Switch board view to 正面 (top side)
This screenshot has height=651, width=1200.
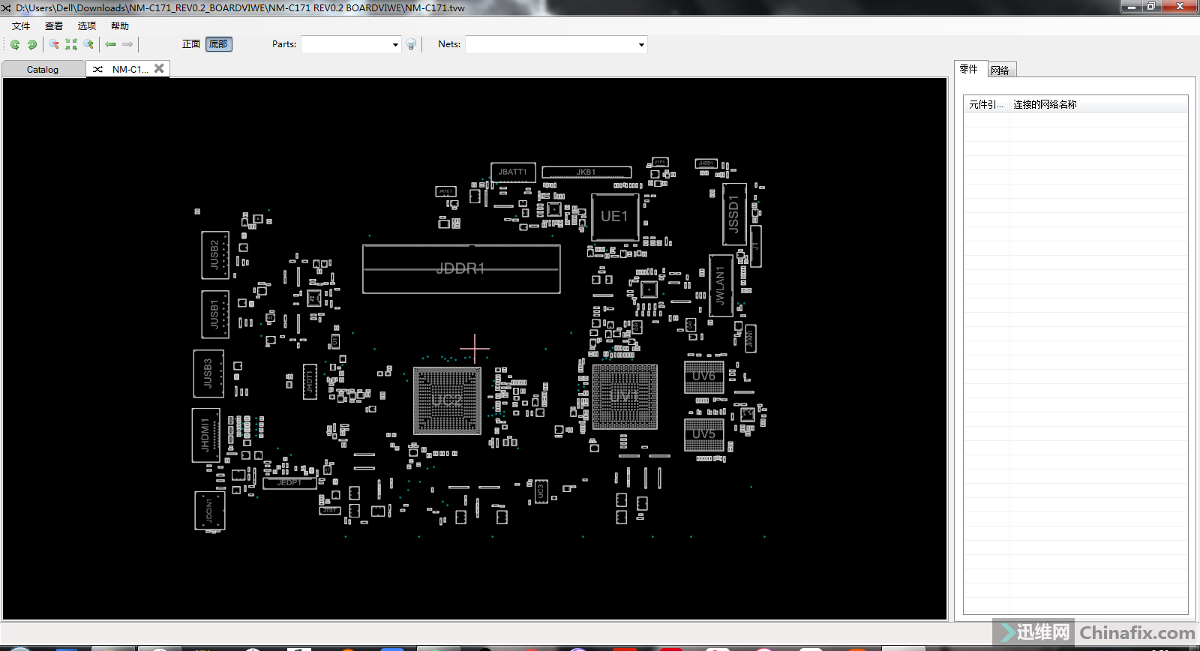point(191,44)
